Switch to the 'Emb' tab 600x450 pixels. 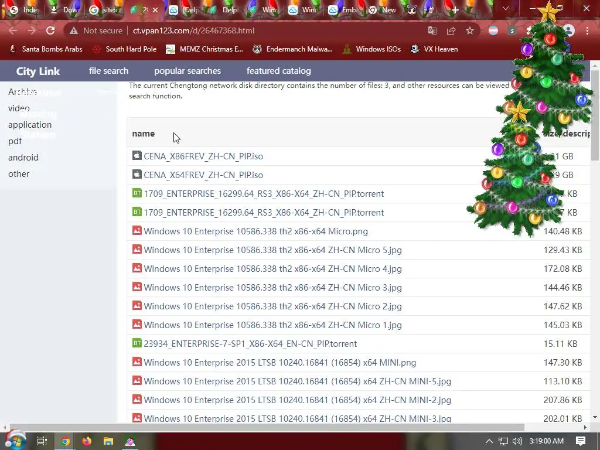(x=343, y=10)
